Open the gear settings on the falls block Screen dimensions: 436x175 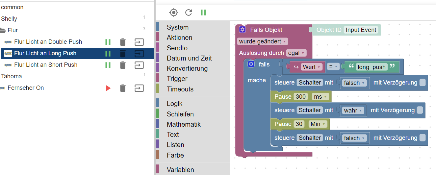point(251,64)
